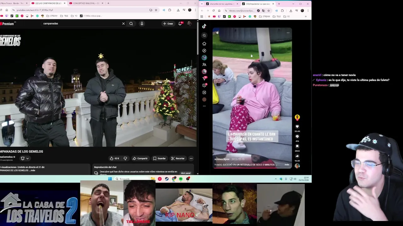Clear the 'campanadas' search with the X
The image size is (403, 226).
123,24
